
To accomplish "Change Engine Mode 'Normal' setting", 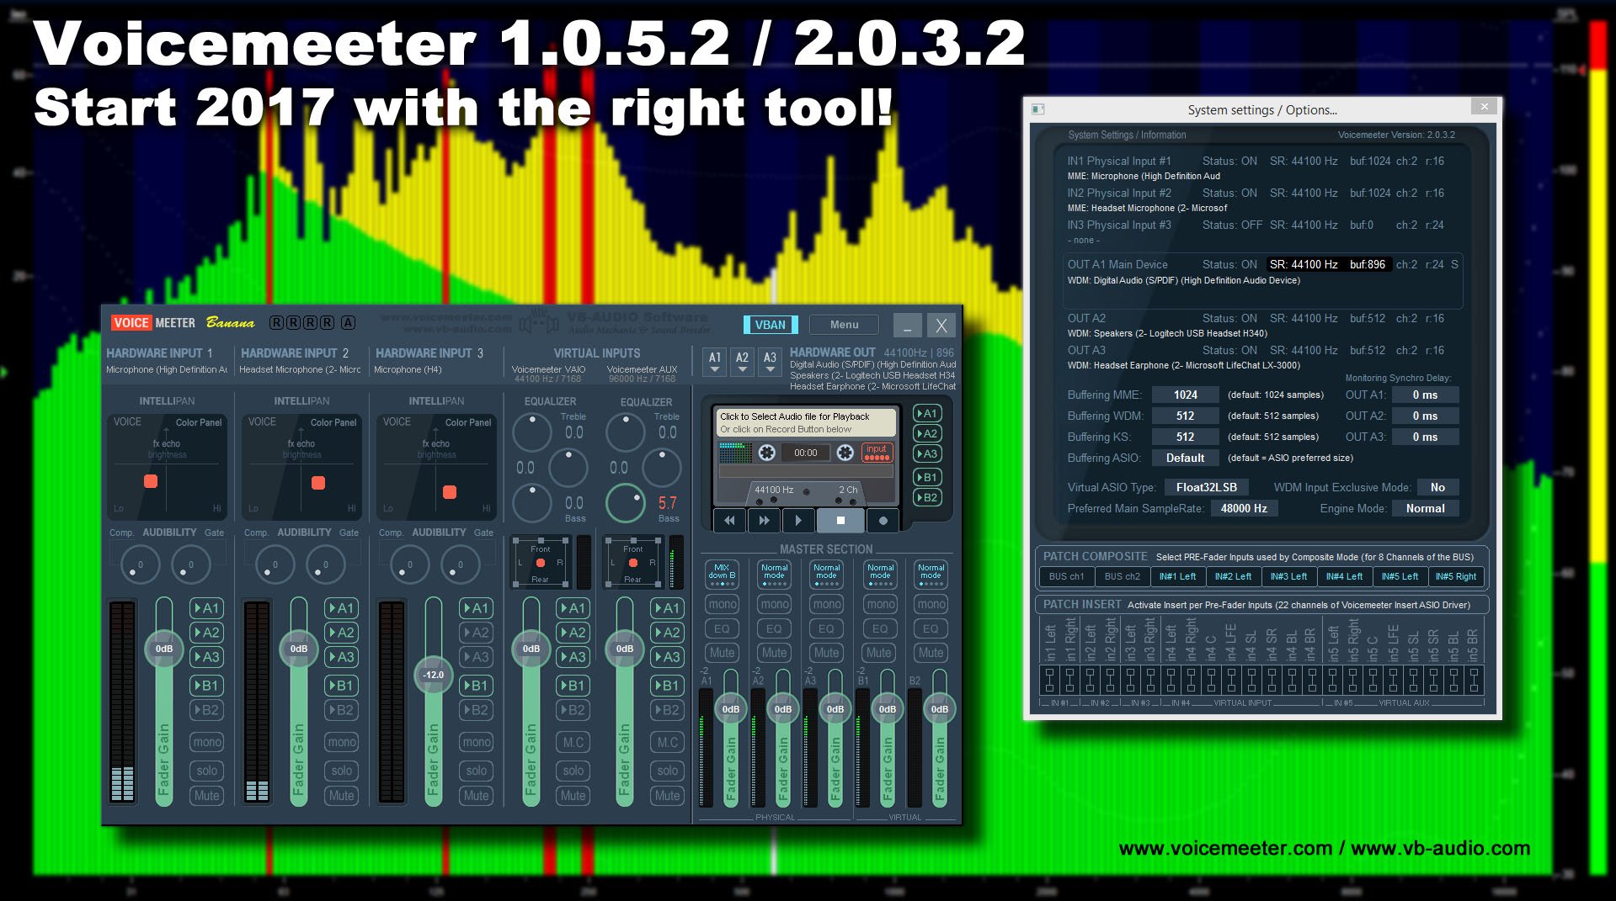I will (1425, 508).
